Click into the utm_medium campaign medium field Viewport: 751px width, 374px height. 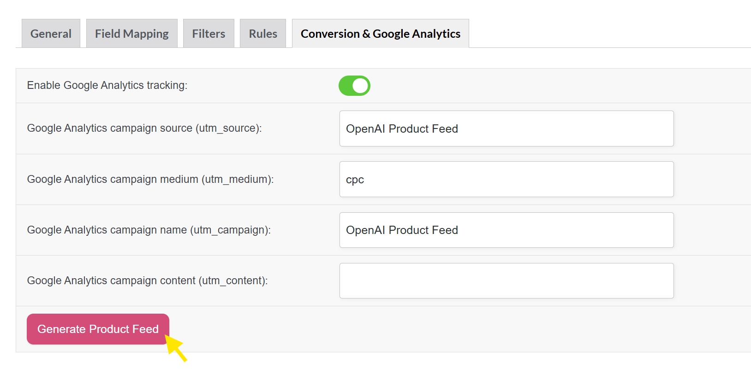[506, 179]
